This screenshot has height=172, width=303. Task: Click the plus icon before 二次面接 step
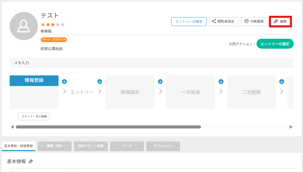(x=221, y=82)
